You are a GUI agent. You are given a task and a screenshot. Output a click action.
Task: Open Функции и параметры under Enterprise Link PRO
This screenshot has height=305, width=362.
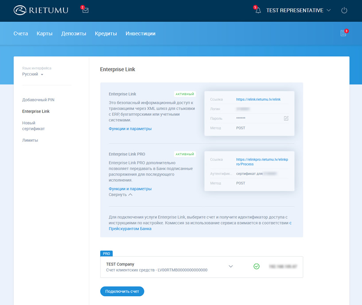[130, 189]
